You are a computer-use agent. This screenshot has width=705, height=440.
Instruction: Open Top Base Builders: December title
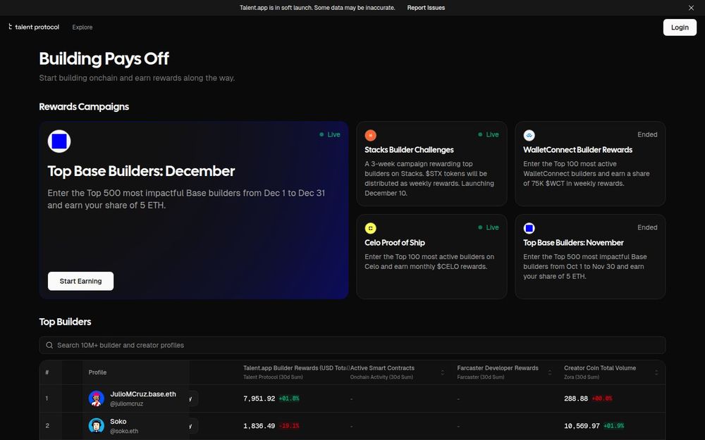[141, 171]
